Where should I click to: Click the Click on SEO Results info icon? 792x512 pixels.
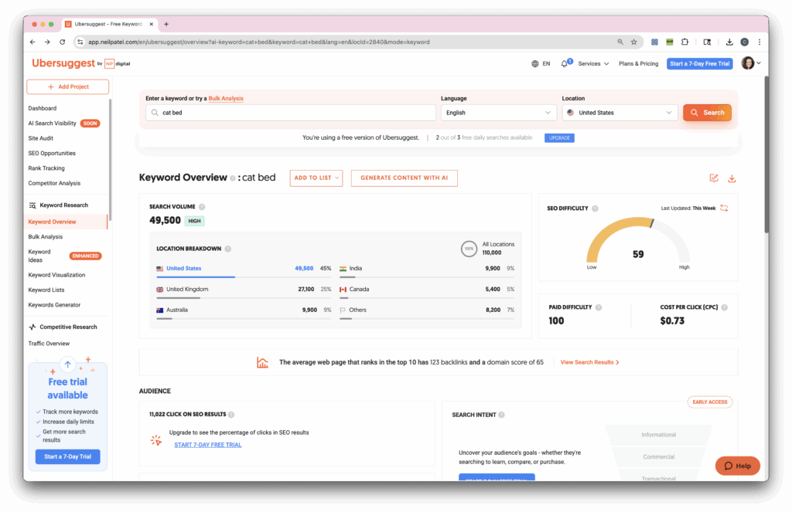coord(231,415)
